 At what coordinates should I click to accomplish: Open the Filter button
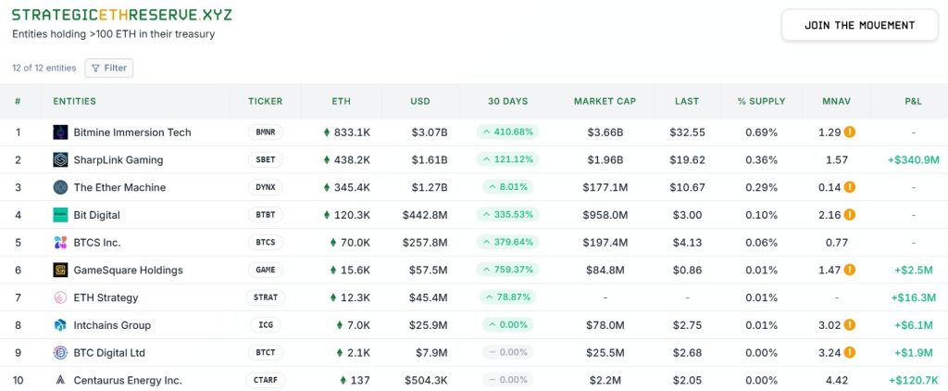point(109,68)
